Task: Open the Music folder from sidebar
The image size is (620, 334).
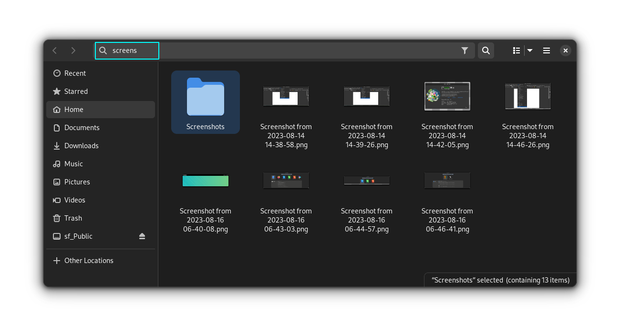Action: pyautogui.click(x=74, y=163)
